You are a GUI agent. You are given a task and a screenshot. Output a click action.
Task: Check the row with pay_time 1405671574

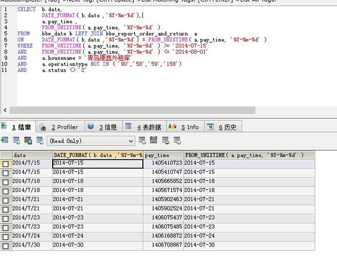(x=5, y=191)
